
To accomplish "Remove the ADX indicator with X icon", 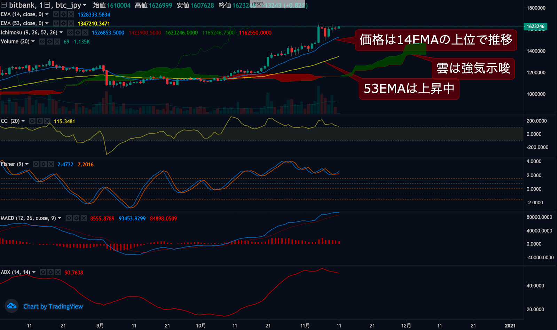I will [x=58, y=272].
